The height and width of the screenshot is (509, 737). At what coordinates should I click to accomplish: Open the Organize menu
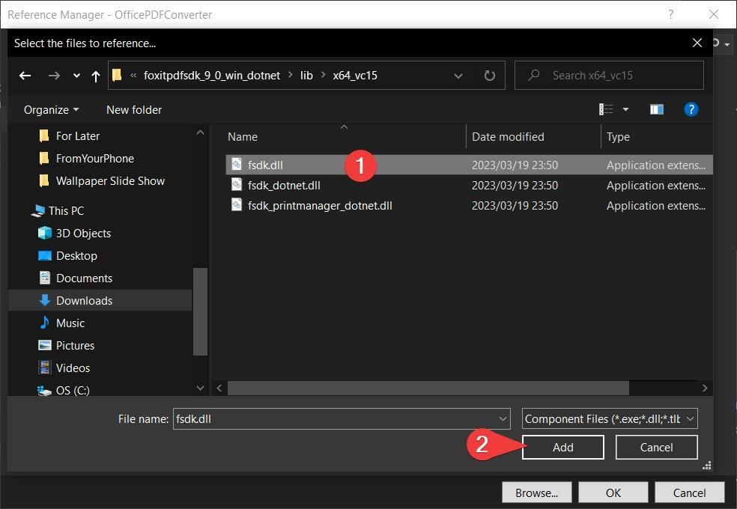51,110
